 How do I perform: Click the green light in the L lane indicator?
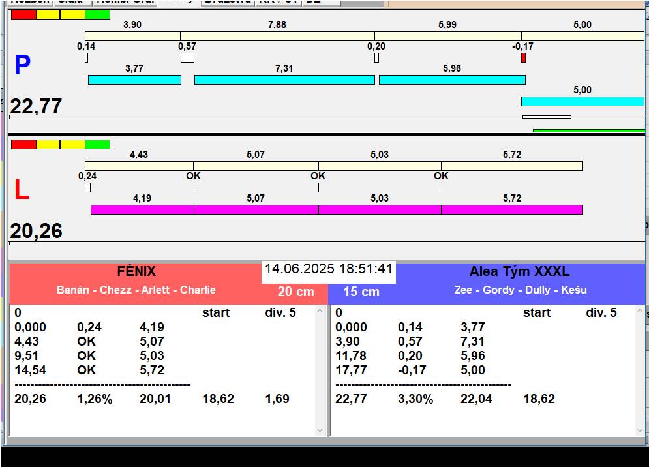97,144
